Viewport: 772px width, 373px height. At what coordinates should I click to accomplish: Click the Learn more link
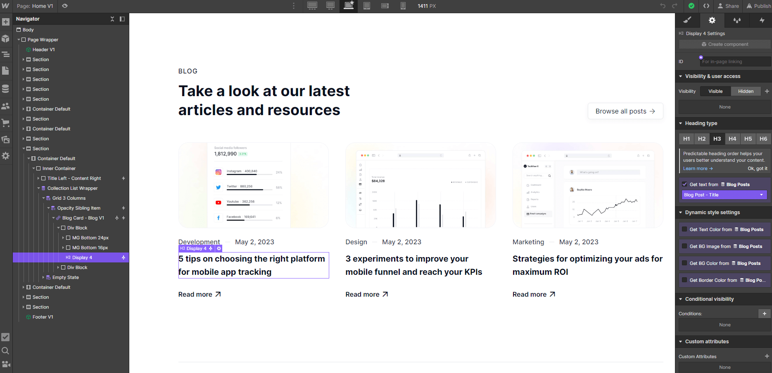tap(696, 168)
